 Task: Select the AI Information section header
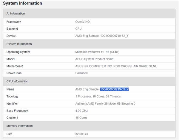click(x=16, y=13)
